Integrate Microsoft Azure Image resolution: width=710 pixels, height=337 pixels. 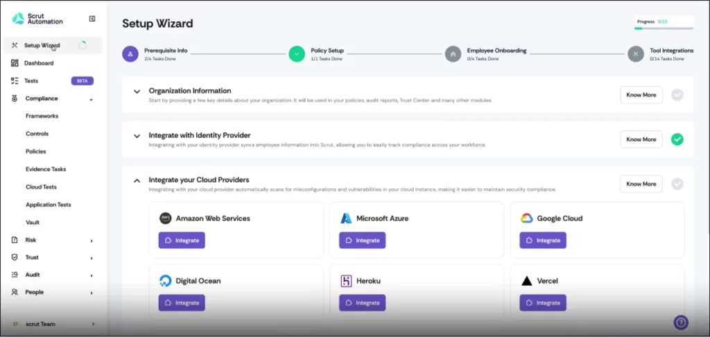coord(362,240)
